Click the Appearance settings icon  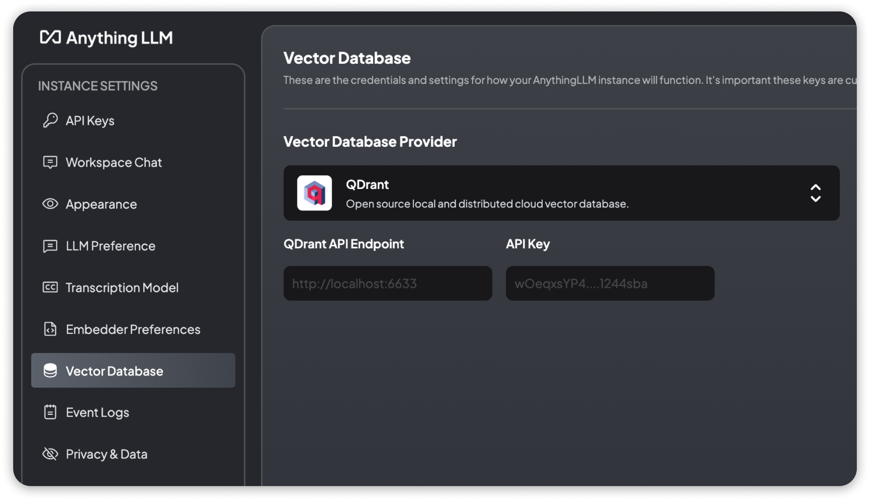(50, 203)
